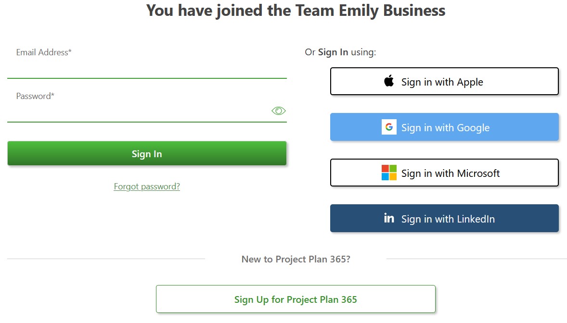The width and height of the screenshot is (567, 323).
Task: Click the Google G logo icon
Action: [389, 127]
